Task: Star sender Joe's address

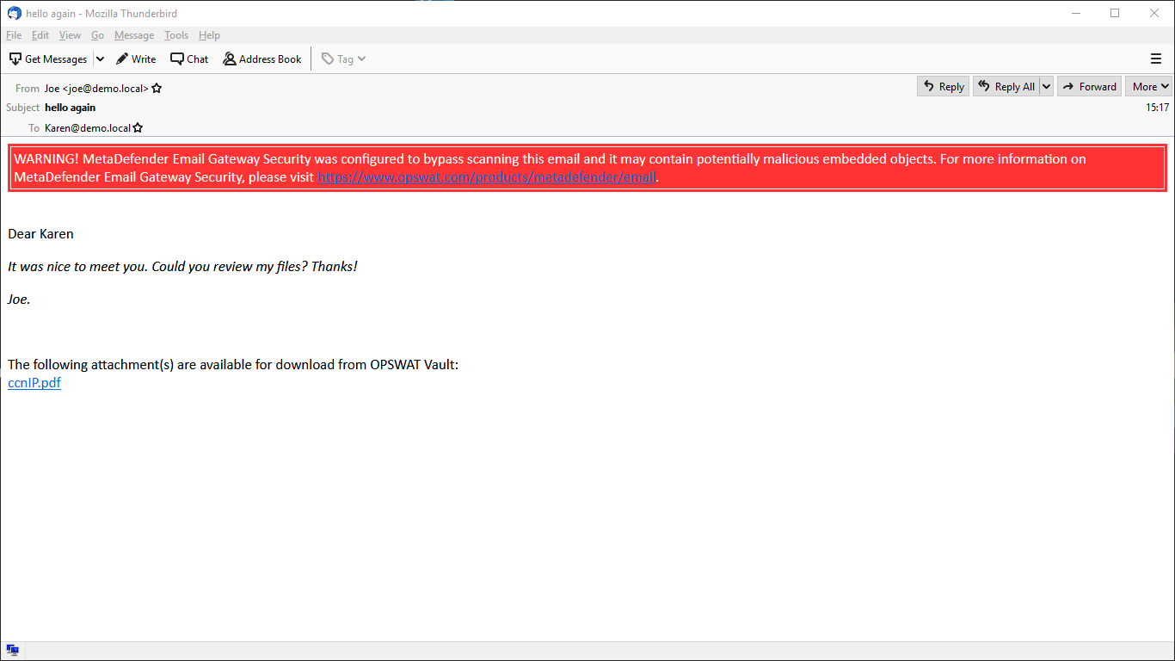Action: (157, 88)
